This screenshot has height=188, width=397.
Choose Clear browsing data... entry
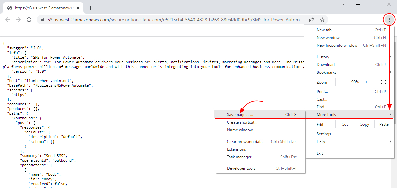pyautogui.click(x=246, y=142)
